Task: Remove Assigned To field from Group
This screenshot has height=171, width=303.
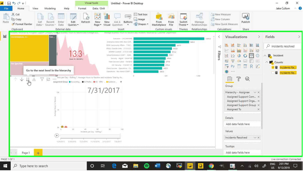Action: coord(259,109)
